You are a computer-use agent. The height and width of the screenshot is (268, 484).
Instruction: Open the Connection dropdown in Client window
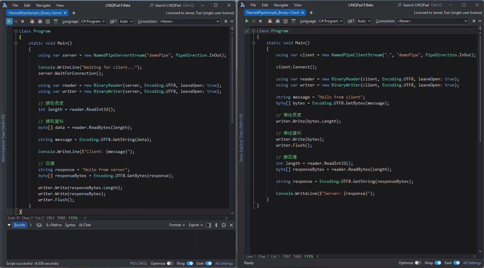432,21
